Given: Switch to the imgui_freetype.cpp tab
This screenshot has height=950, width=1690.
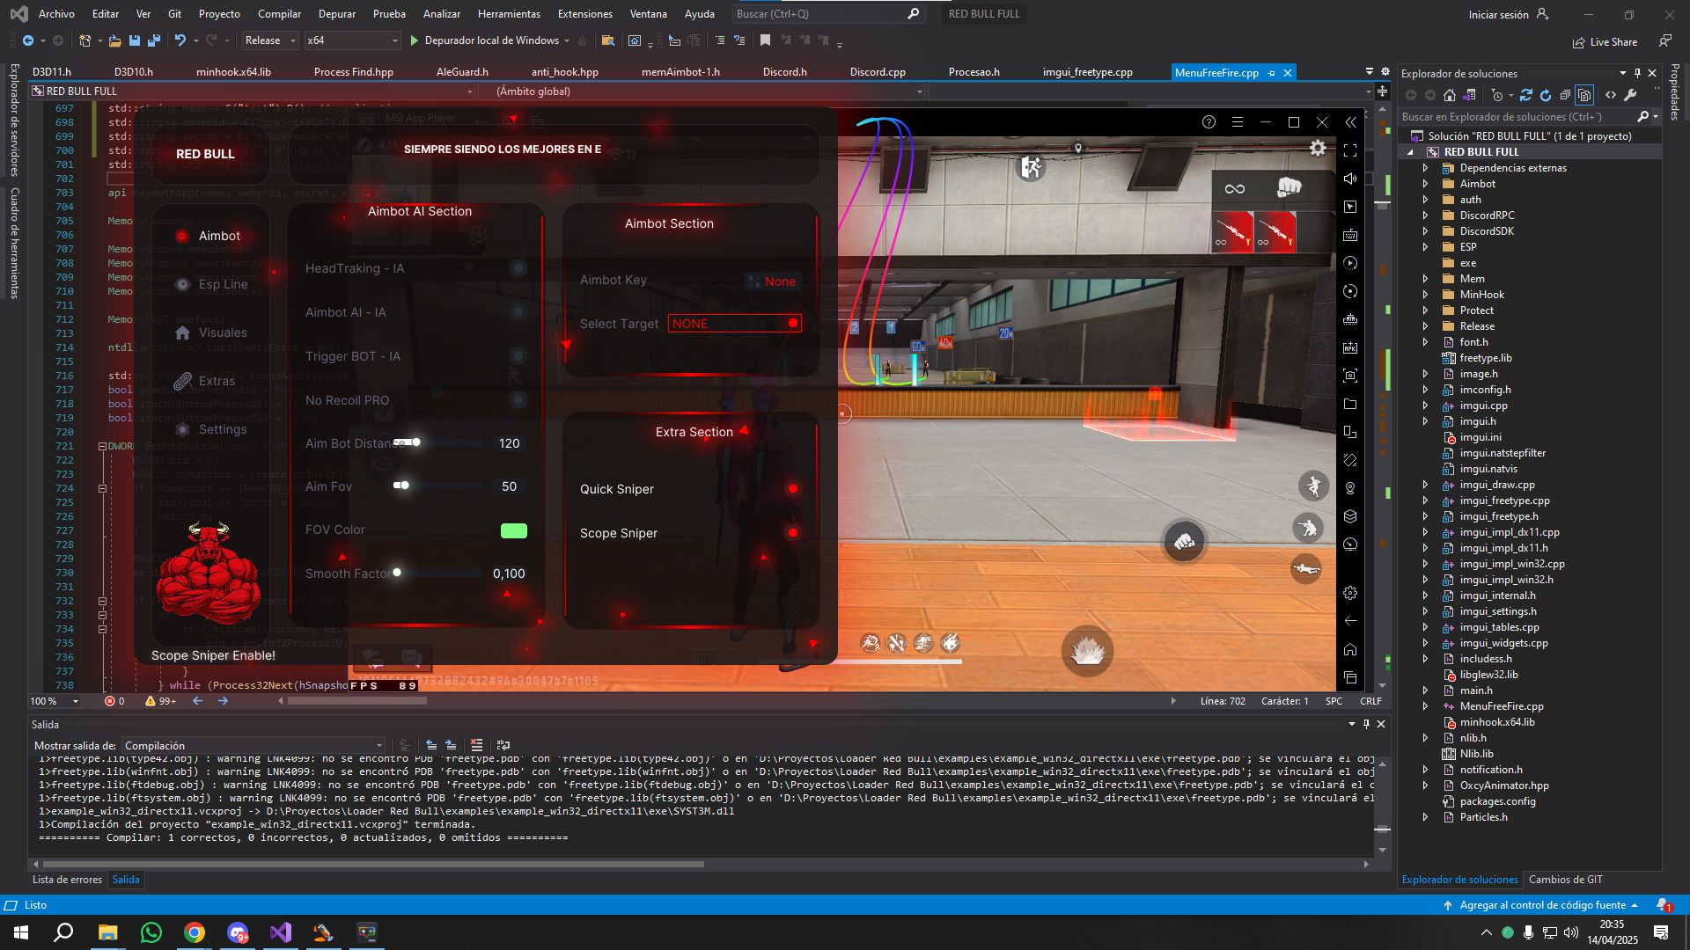Looking at the screenshot, I should tap(1087, 72).
